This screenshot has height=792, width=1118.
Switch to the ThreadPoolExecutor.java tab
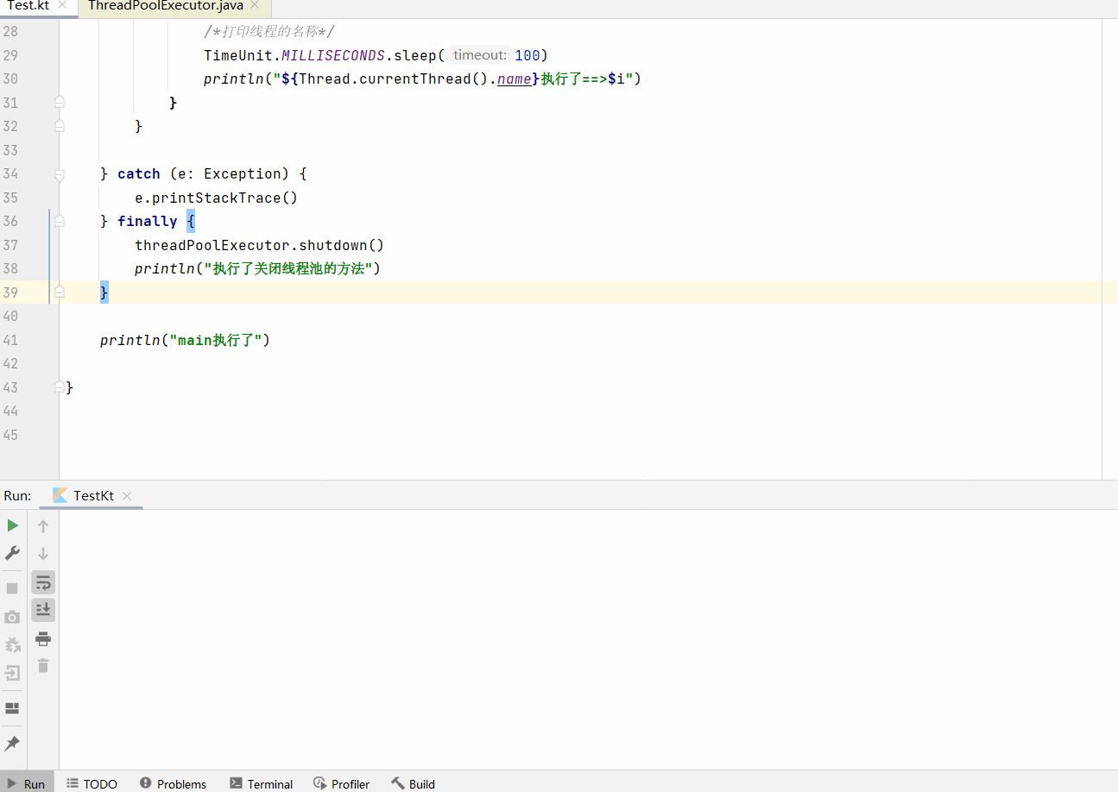coord(166,5)
